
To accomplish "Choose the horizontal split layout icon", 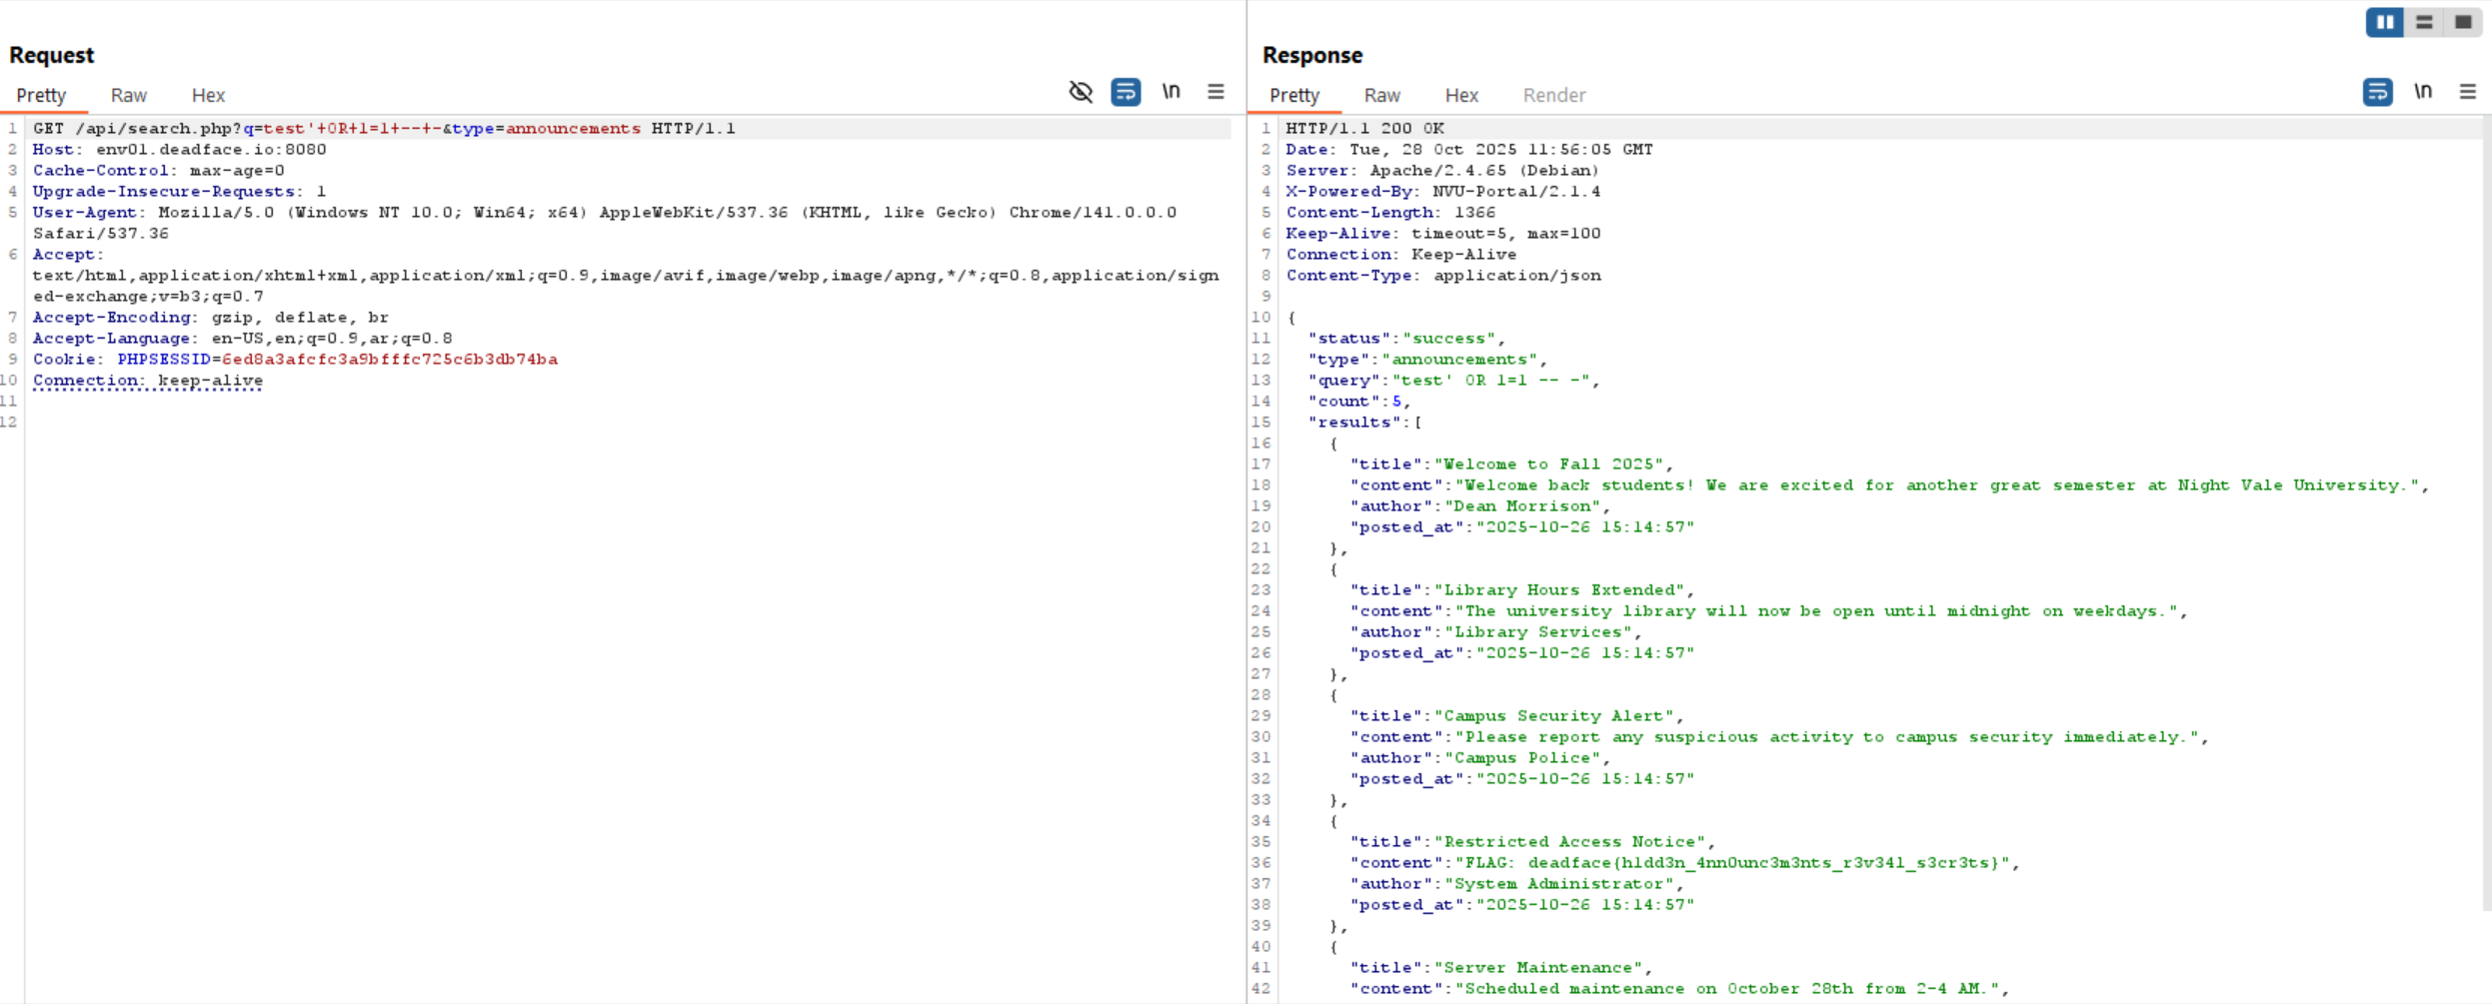I will [x=2425, y=22].
